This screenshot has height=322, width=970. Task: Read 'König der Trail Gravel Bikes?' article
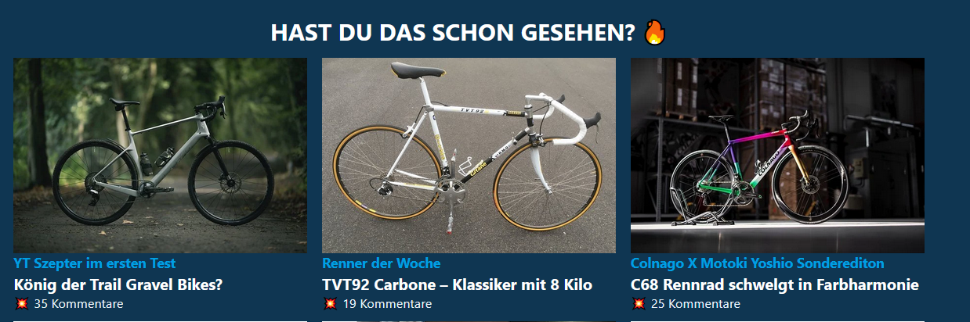point(119,284)
